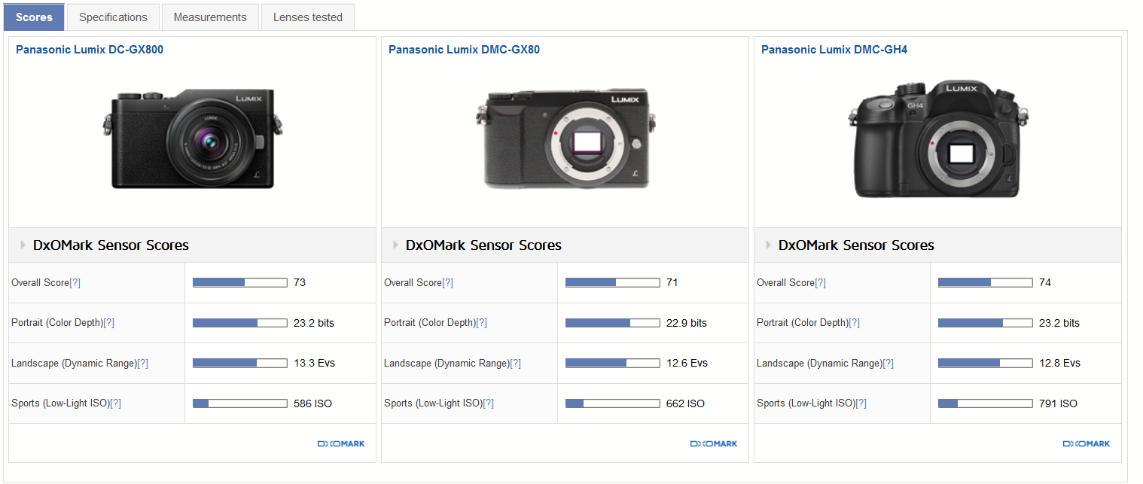Image resolution: width=1143 pixels, height=484 pixels.
Task: Select the 662 ISO value
Action: coord(685,403)
